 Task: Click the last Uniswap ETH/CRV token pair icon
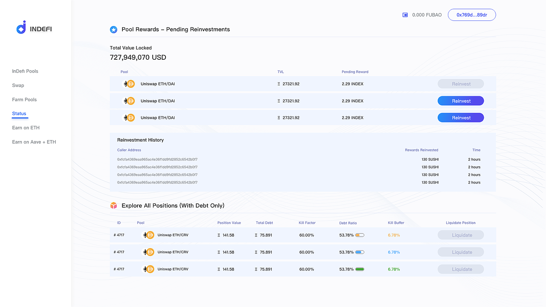148,269
